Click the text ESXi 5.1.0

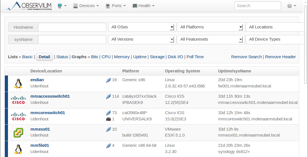[x=175, y=135]
